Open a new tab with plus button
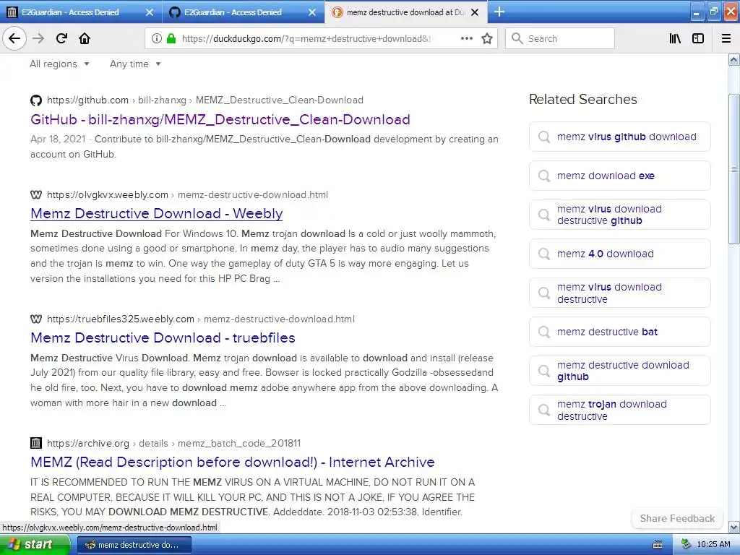The width and height of the screenshot is (740, 555). [499, 12]
